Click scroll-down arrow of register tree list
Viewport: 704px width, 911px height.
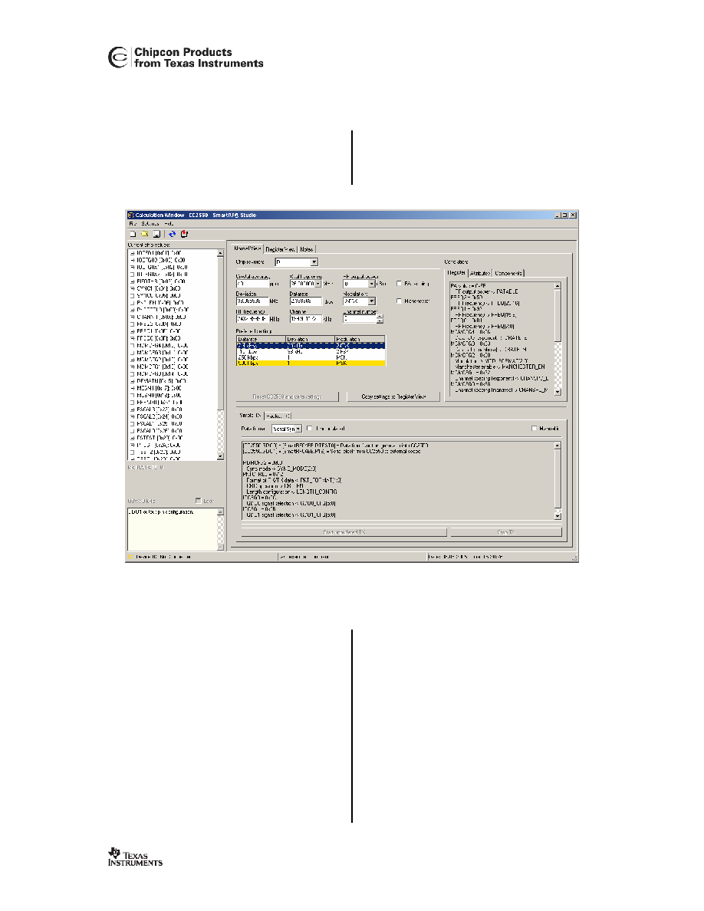(220, 457)
